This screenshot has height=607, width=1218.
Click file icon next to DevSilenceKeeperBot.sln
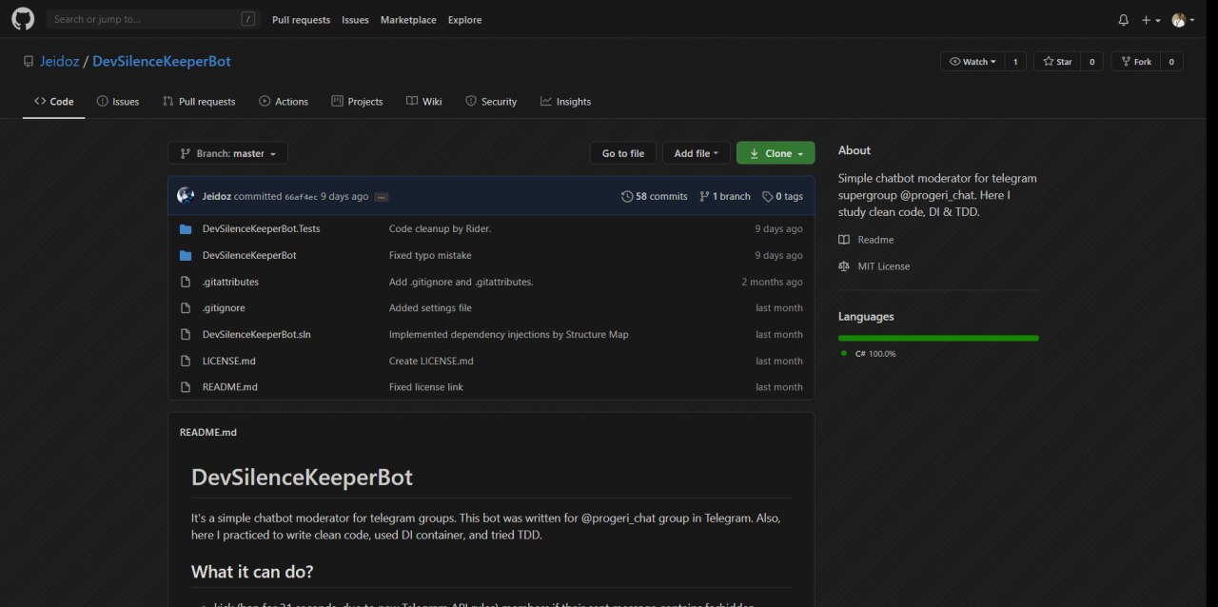(186, 334)
